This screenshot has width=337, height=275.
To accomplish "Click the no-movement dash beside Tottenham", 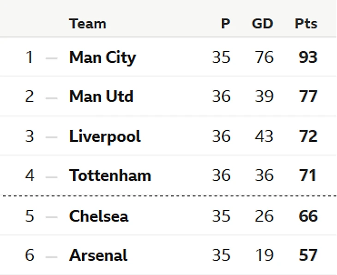I will 52,176.
